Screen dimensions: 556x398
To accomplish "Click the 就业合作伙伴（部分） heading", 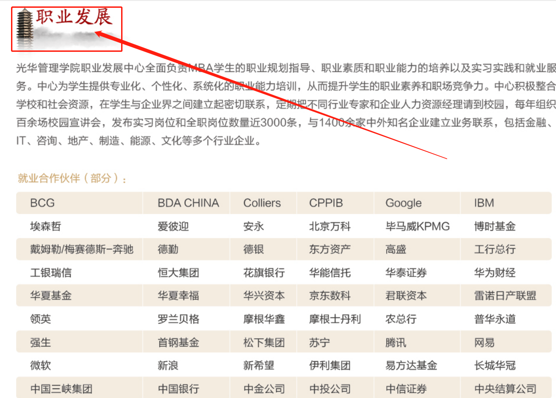I will click(72, 178).
